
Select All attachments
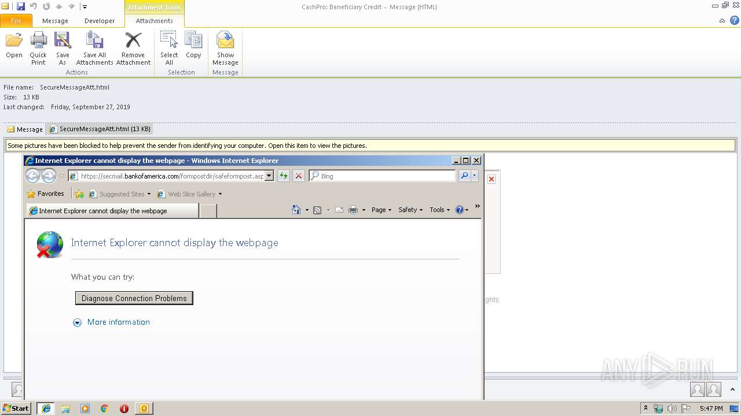tap(169, 49)
